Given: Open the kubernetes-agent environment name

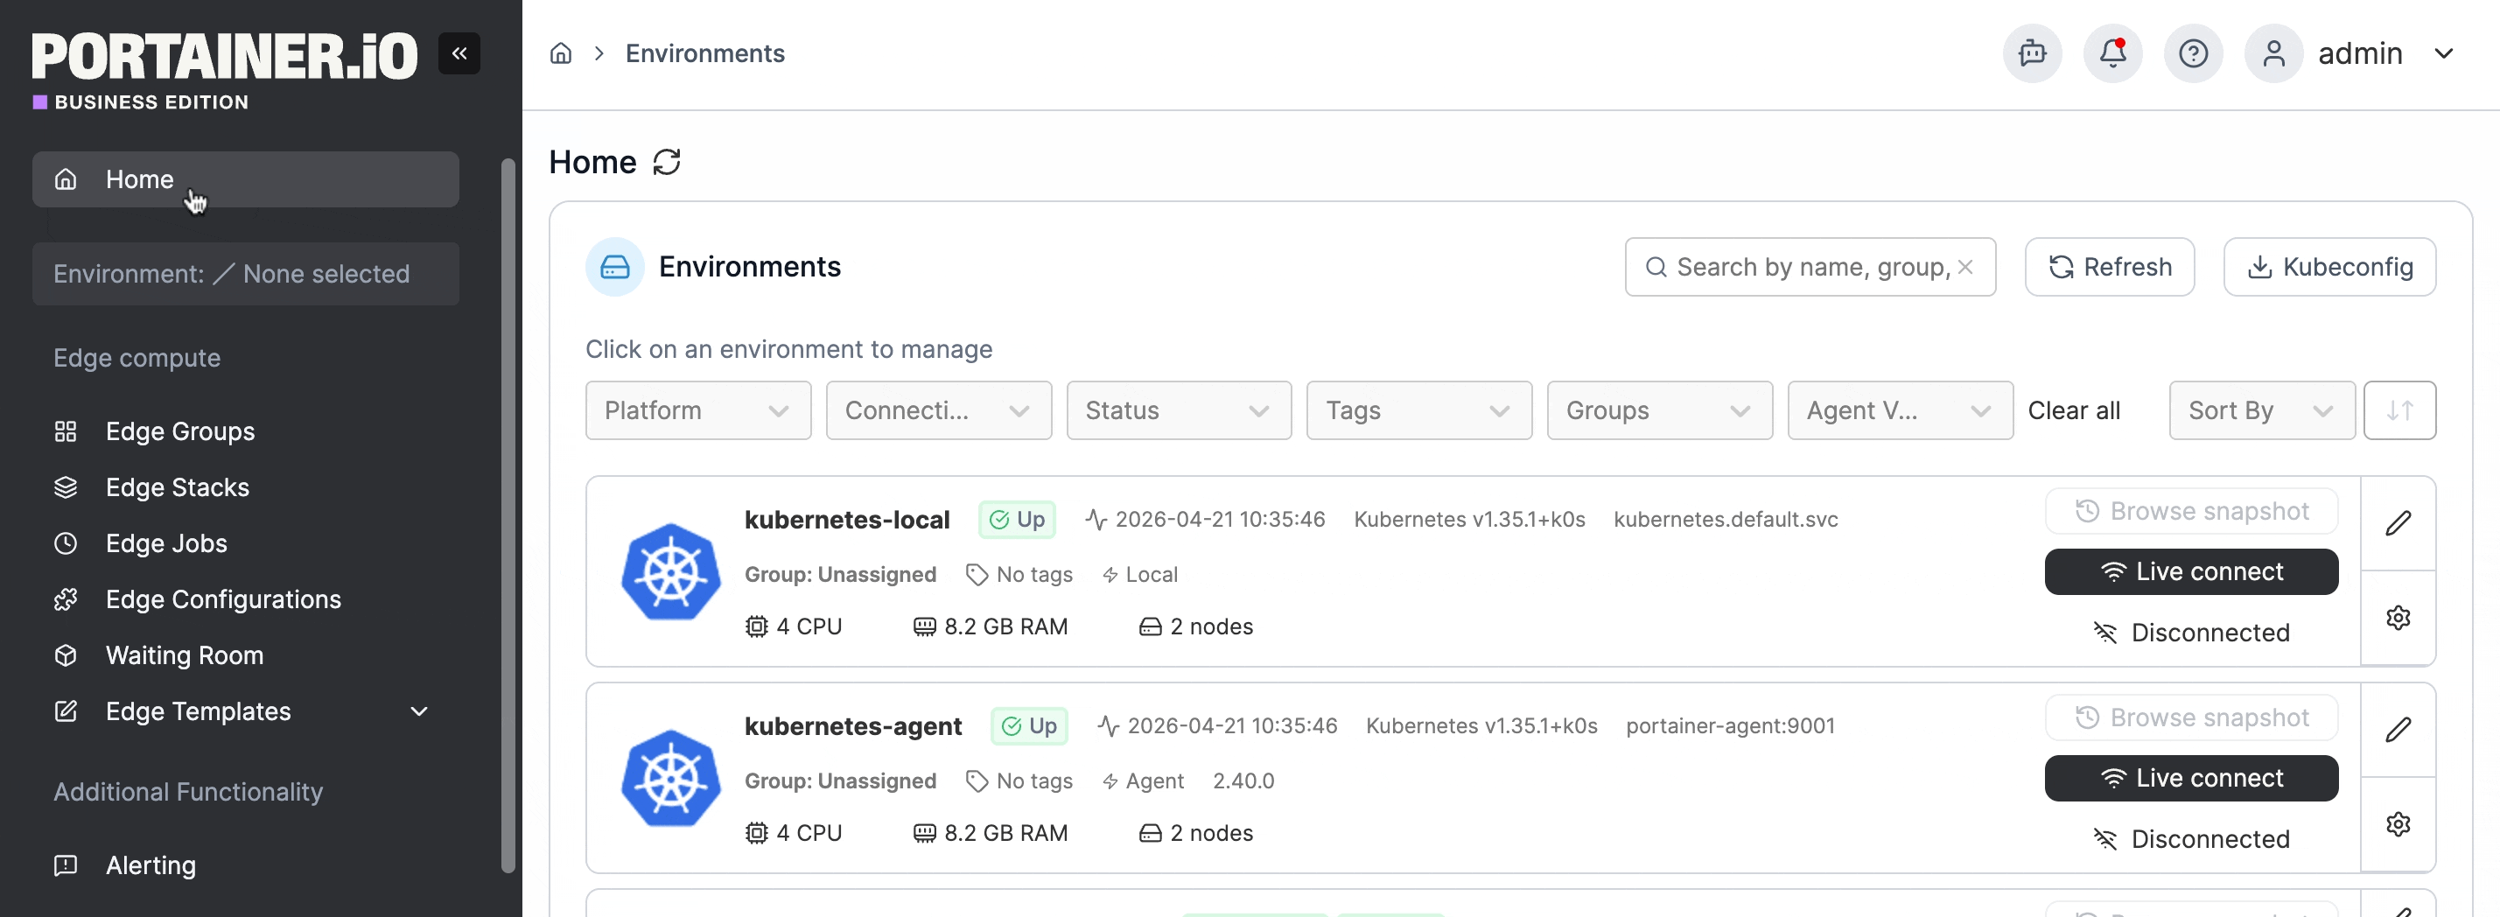Looking at the screenshot, I should tap(853, 726).
